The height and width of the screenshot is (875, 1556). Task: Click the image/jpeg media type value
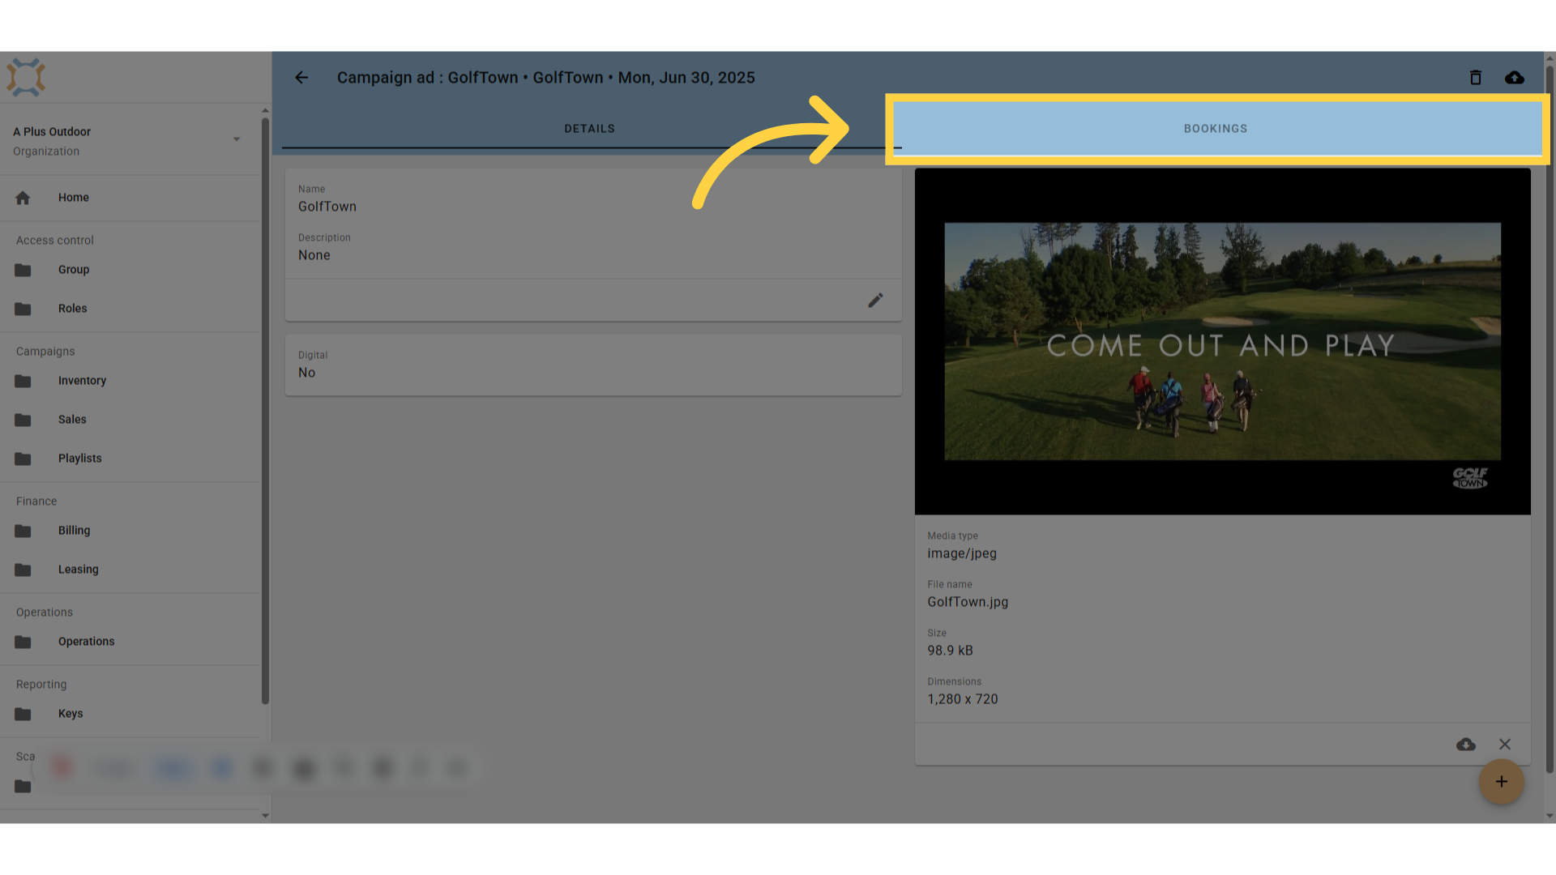962,553
